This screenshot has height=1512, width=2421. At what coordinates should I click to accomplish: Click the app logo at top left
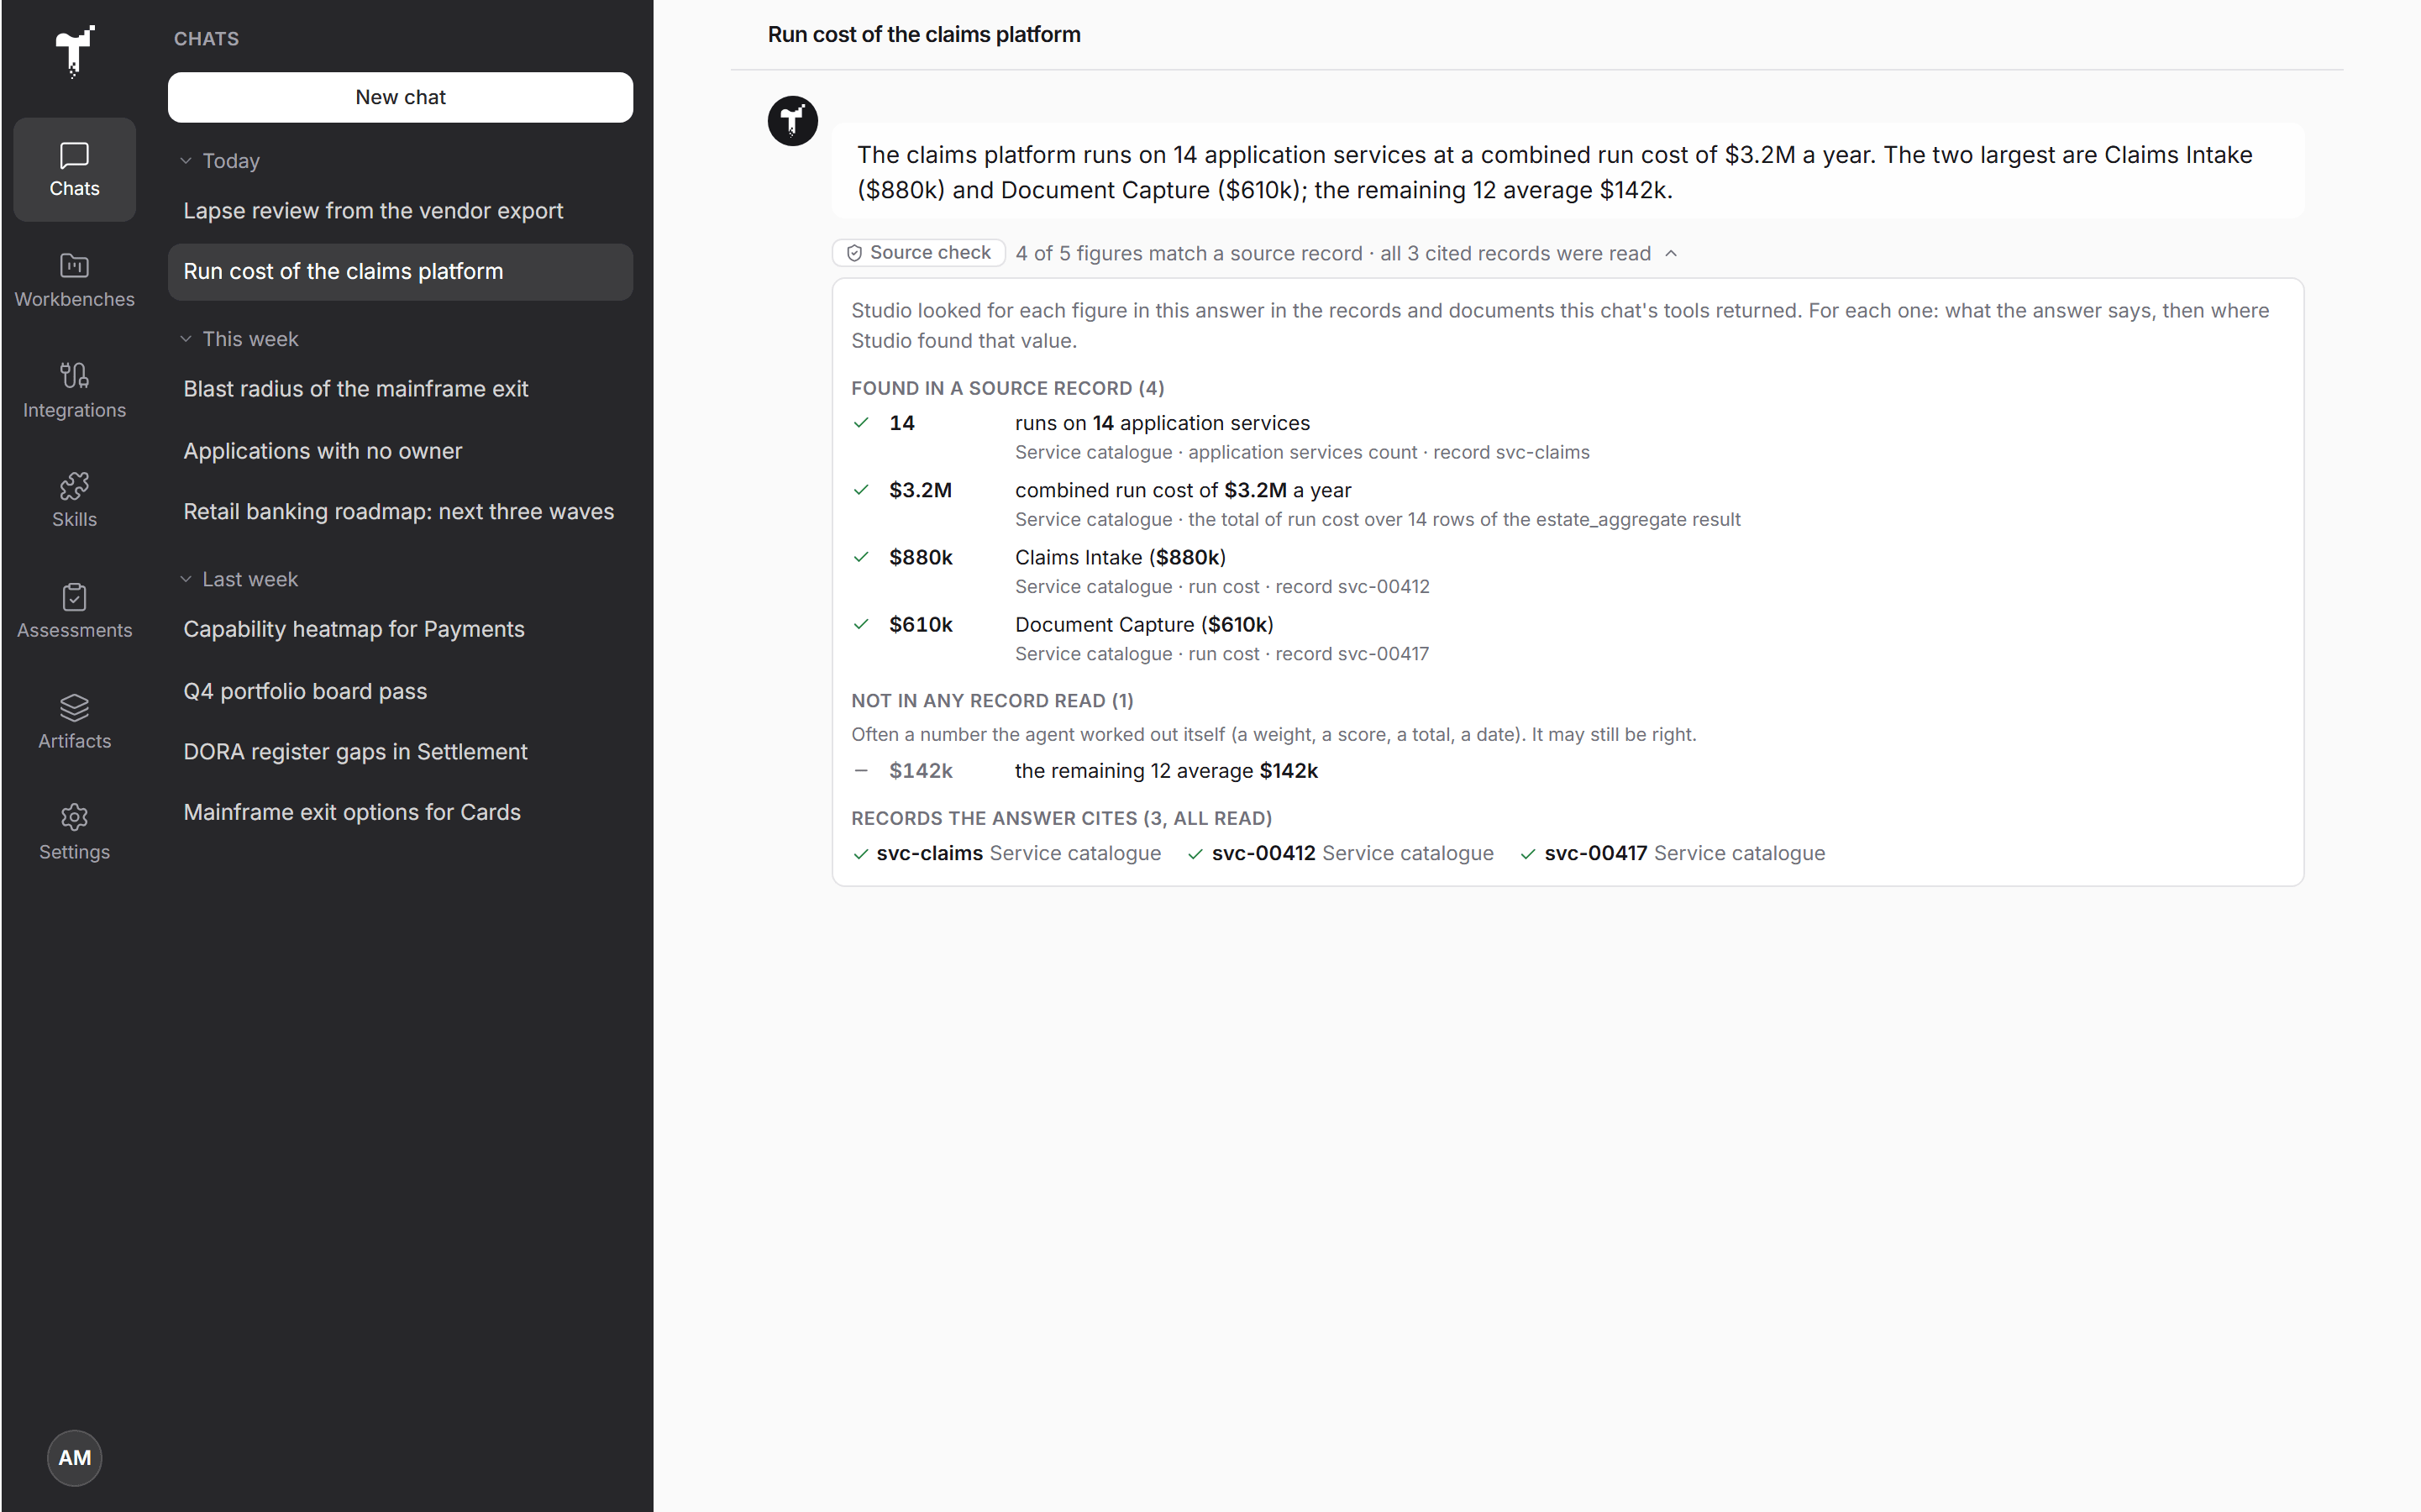click(74, 51)
